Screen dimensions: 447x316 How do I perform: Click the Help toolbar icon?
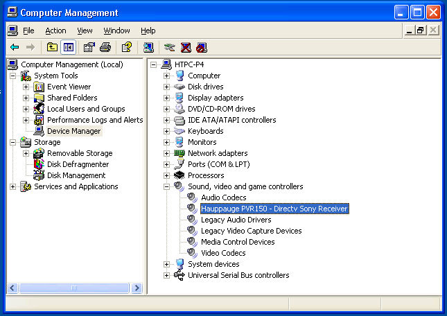(126, 47)
